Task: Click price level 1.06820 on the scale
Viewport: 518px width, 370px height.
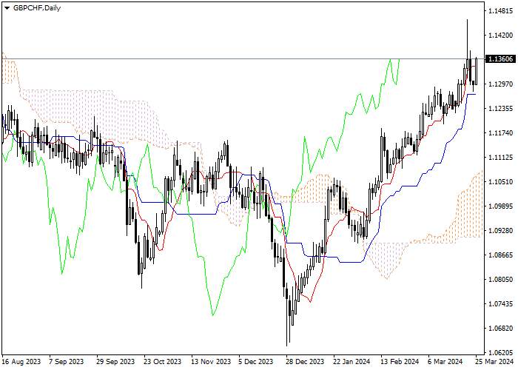Action: [x=500, y=329]
